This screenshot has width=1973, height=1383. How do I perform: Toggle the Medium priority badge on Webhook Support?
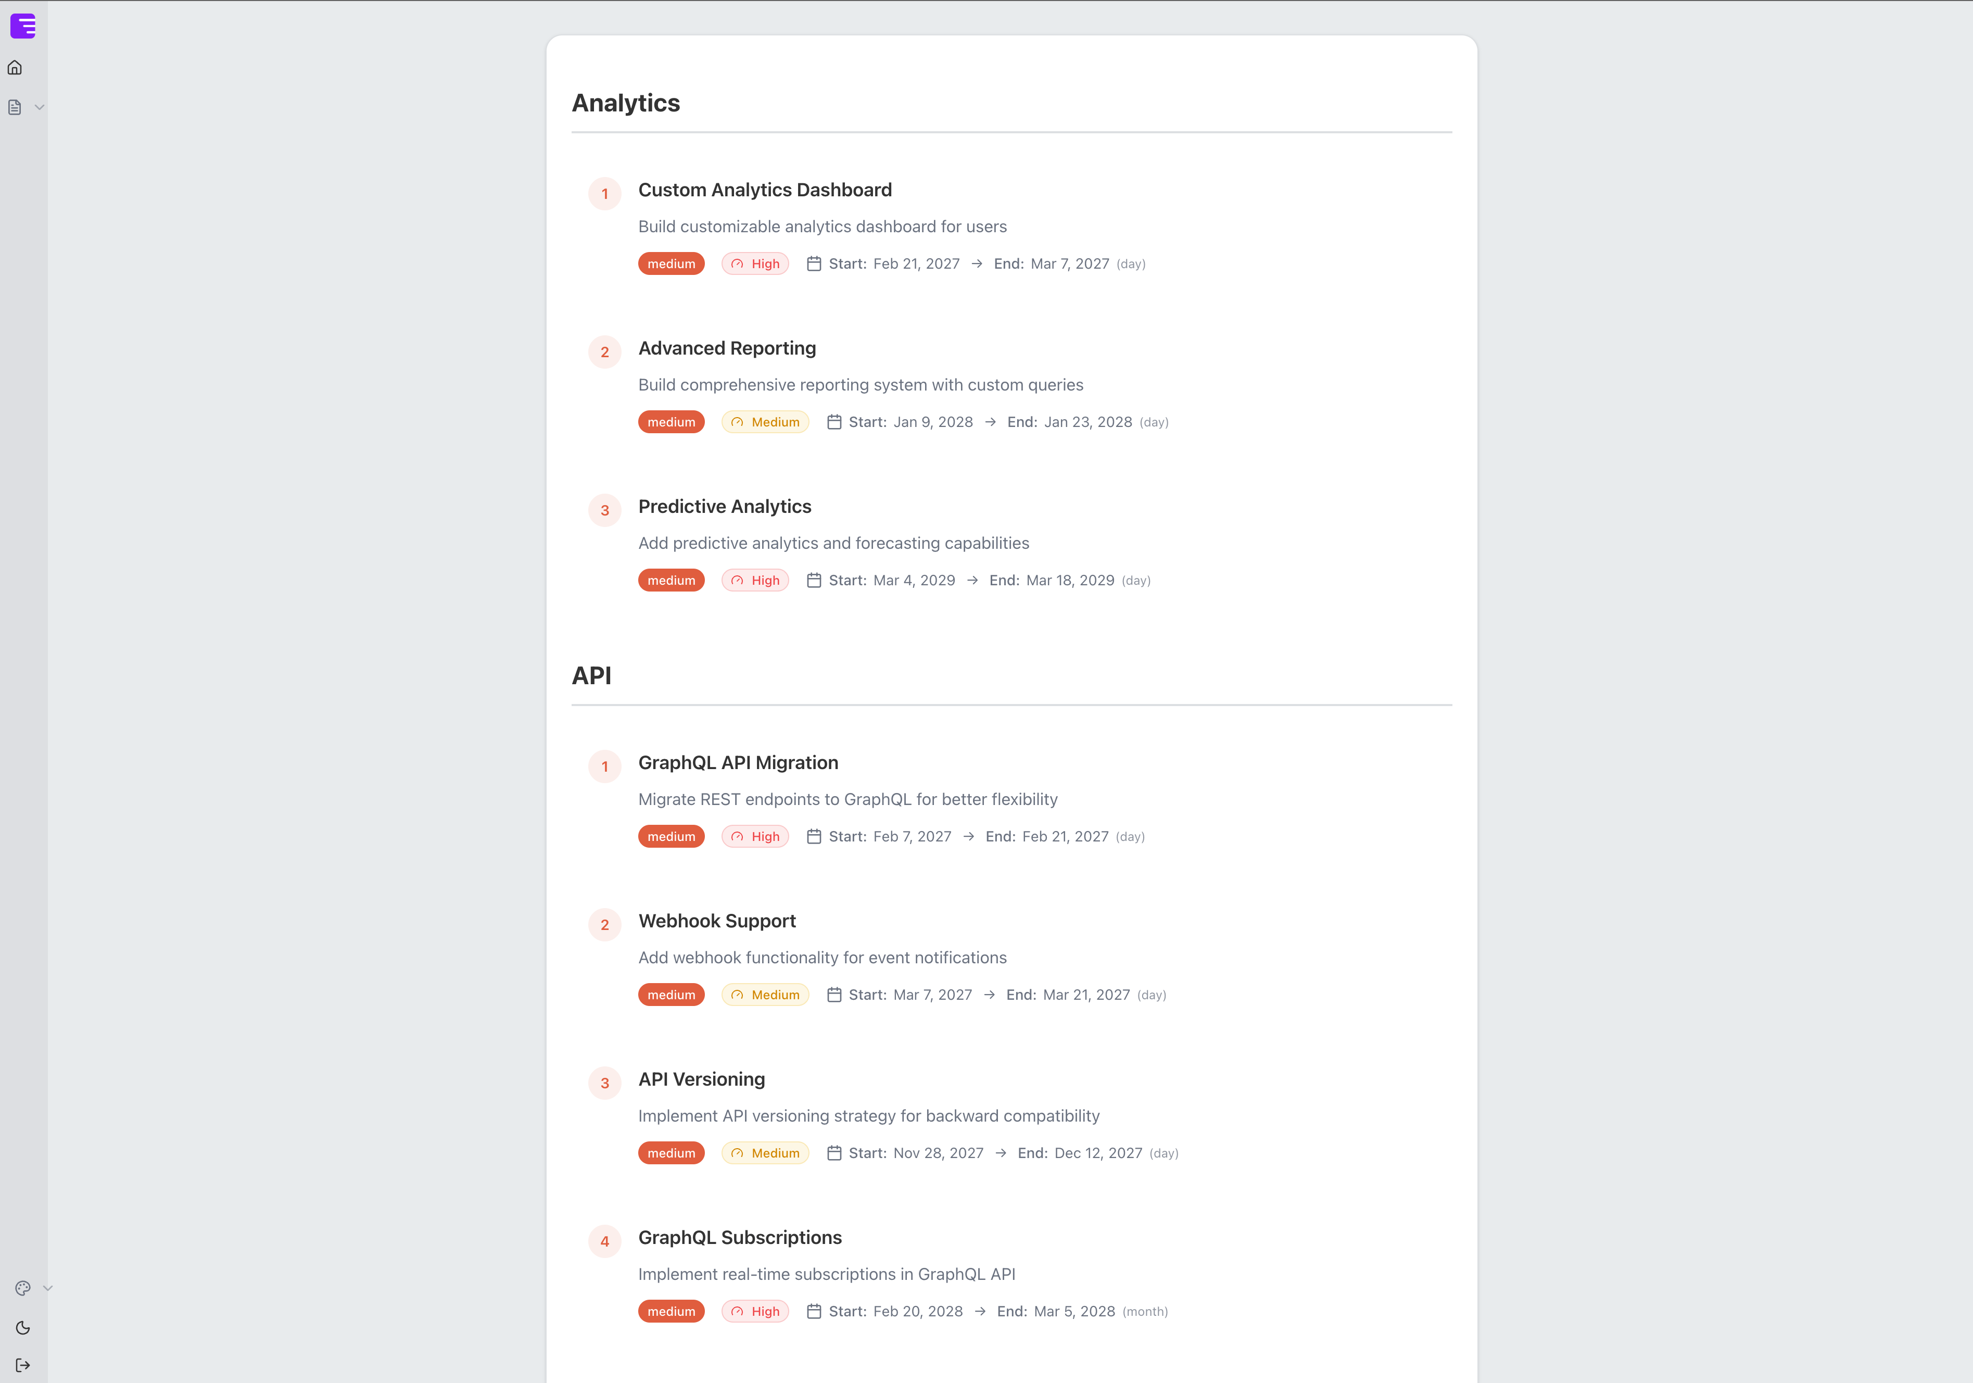tap(765, 995)
